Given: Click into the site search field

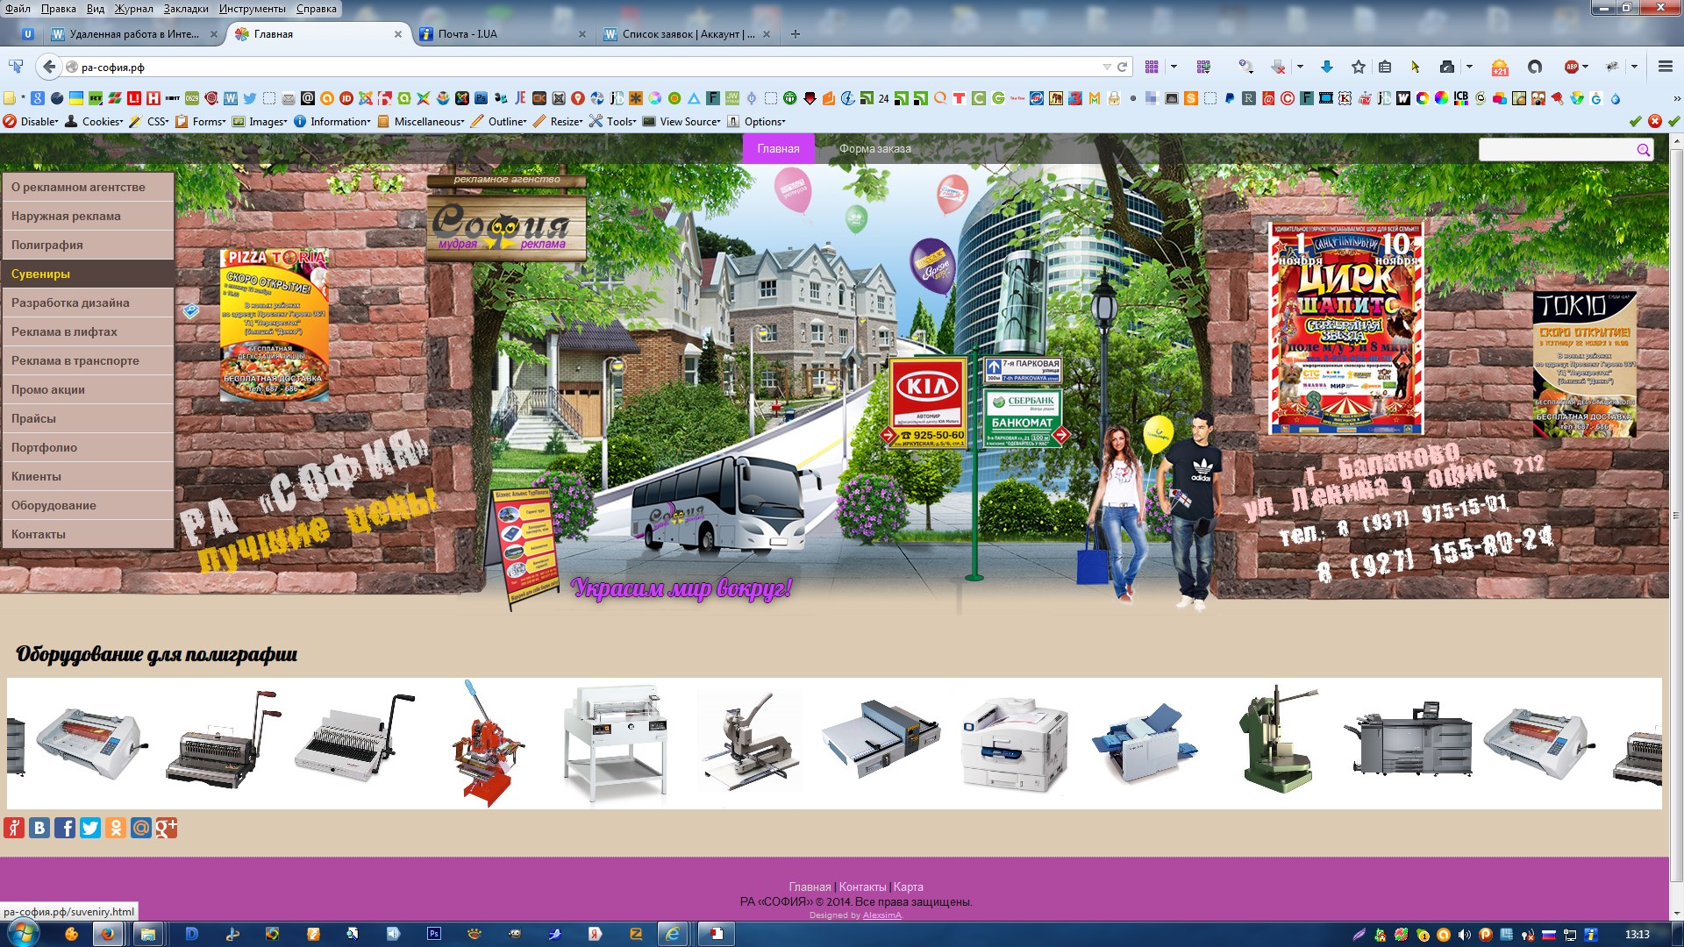Looking at the screenshot, I should (x=1556, y=150).
